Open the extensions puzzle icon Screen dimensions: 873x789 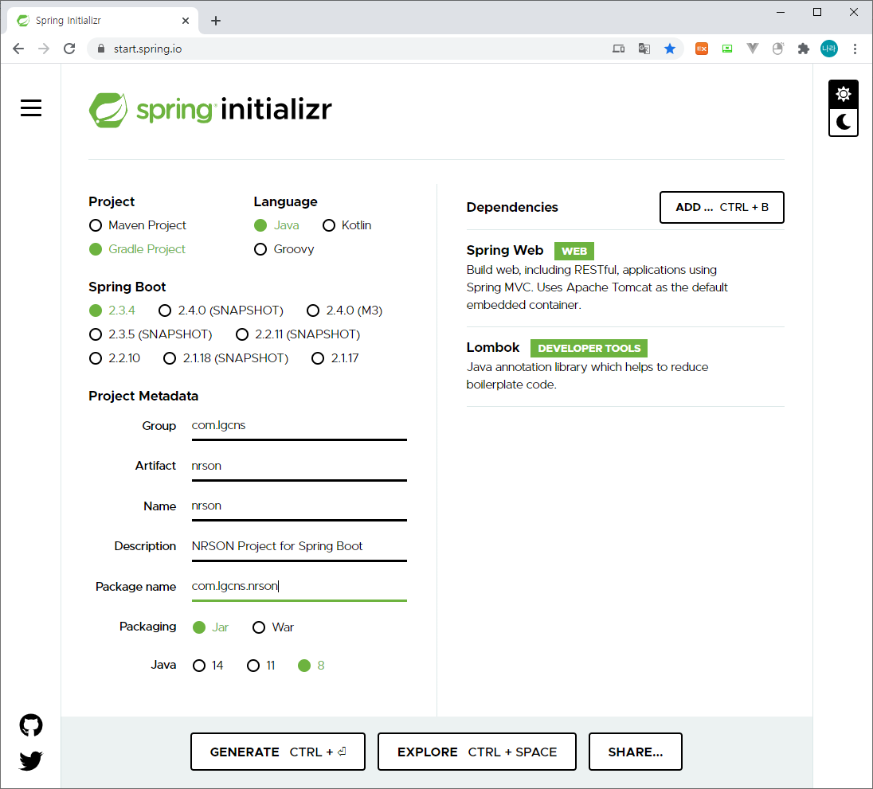click(804, 49)
